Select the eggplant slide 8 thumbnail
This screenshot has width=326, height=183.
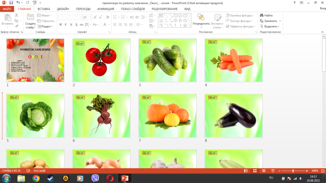point(234,116)
